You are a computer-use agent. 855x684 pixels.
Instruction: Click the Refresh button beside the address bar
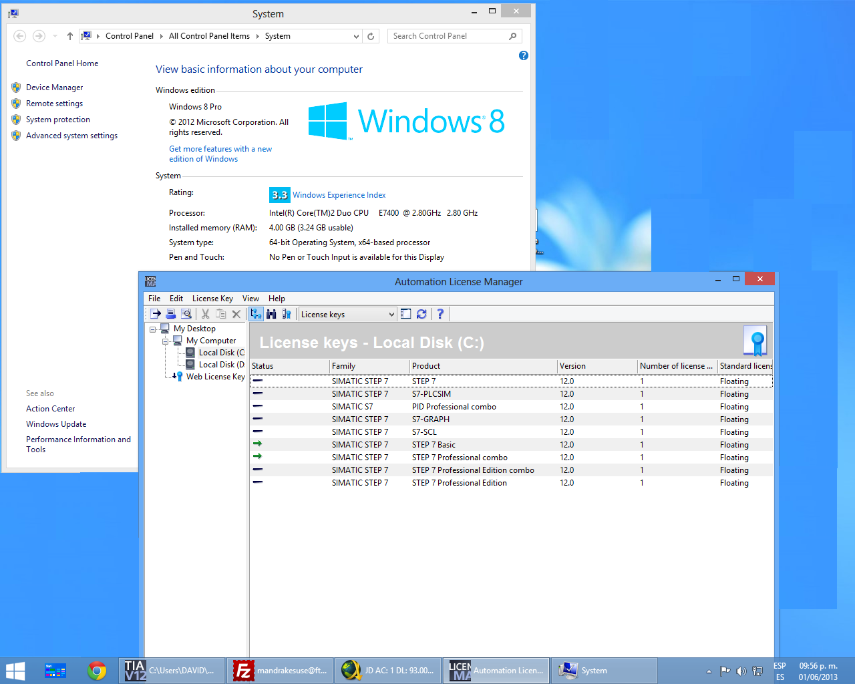371,36
